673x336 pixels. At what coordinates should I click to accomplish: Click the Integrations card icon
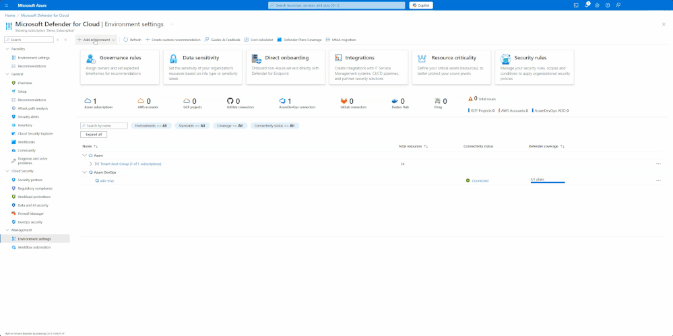coord(338,58)
